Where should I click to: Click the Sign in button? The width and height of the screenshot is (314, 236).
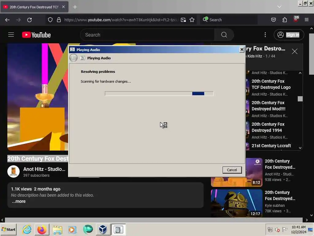(x=289, y=35)
